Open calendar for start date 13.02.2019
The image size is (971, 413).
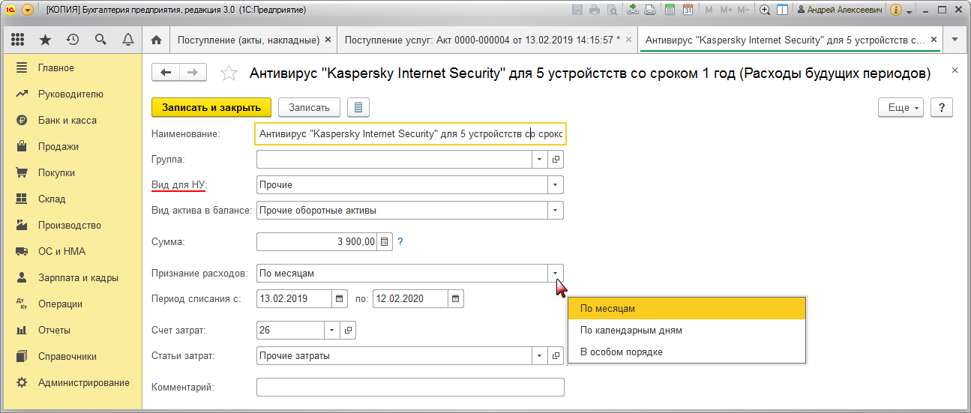[340, 298]
